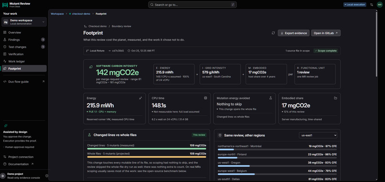Click the Assisted by design sparkle icon
385x182 pixels.
[6, 126]
